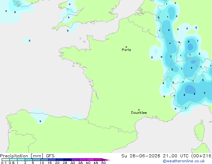Click the 25–30 mm legend swatch
Screen dimensions: 212x164
[x=68, y=160]
